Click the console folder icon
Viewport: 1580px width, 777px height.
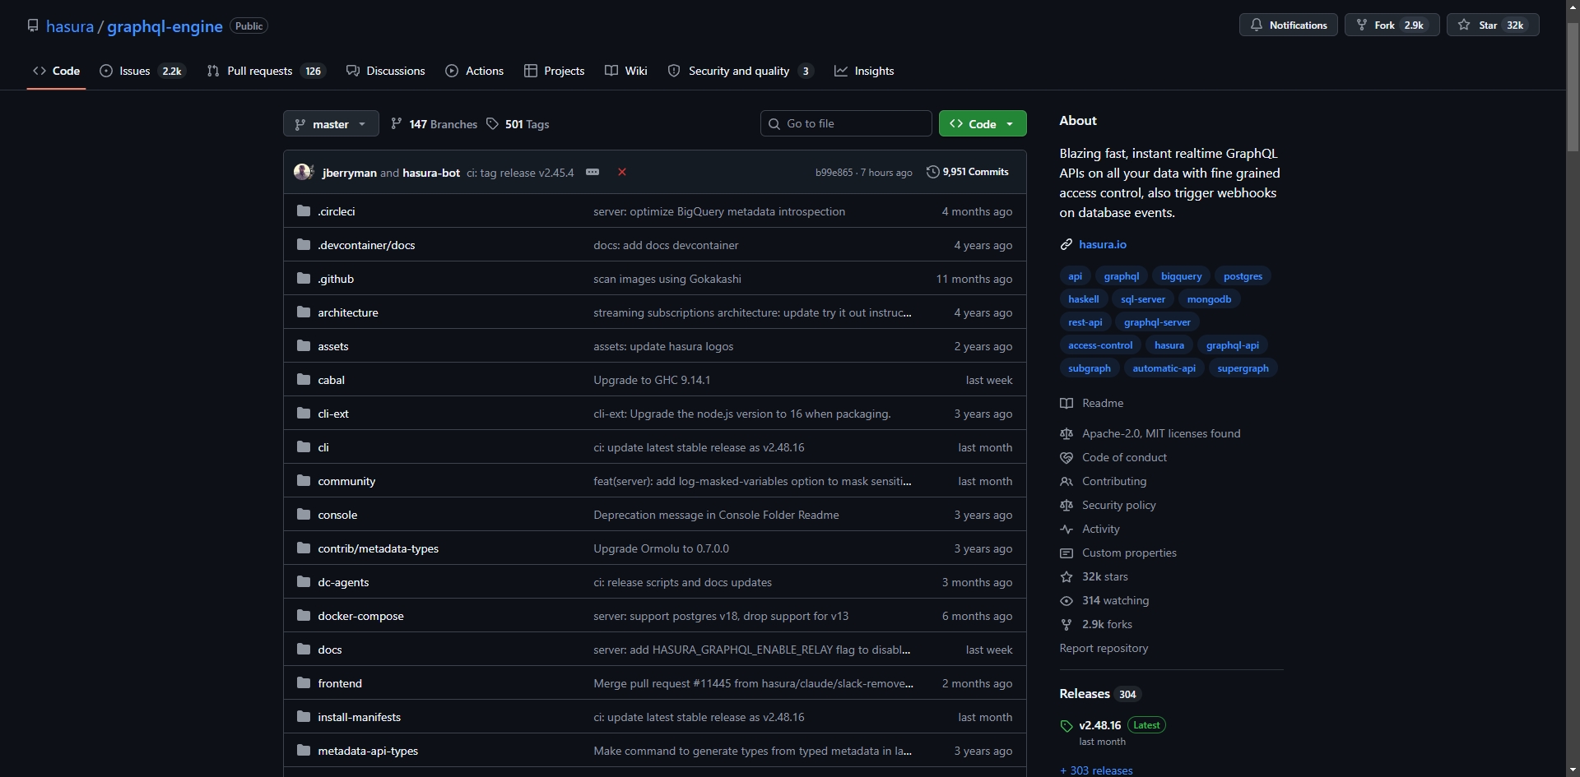click(x=304, y=515)
